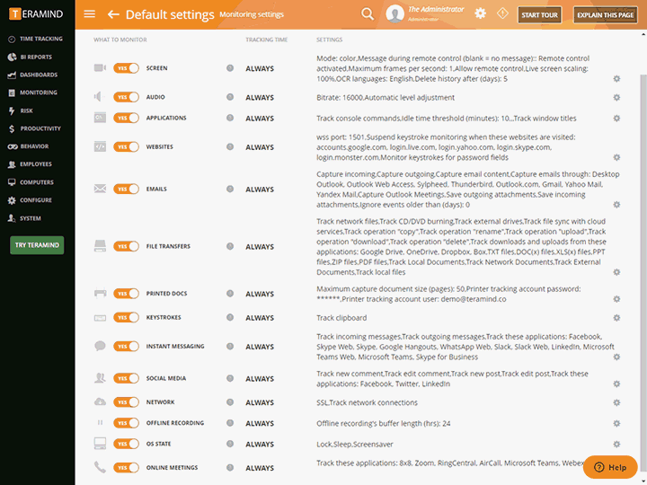Turn off Social Media monitoring toggle
Screen dimensions: 647x485
pyautogui.click(x=127, y=379)
